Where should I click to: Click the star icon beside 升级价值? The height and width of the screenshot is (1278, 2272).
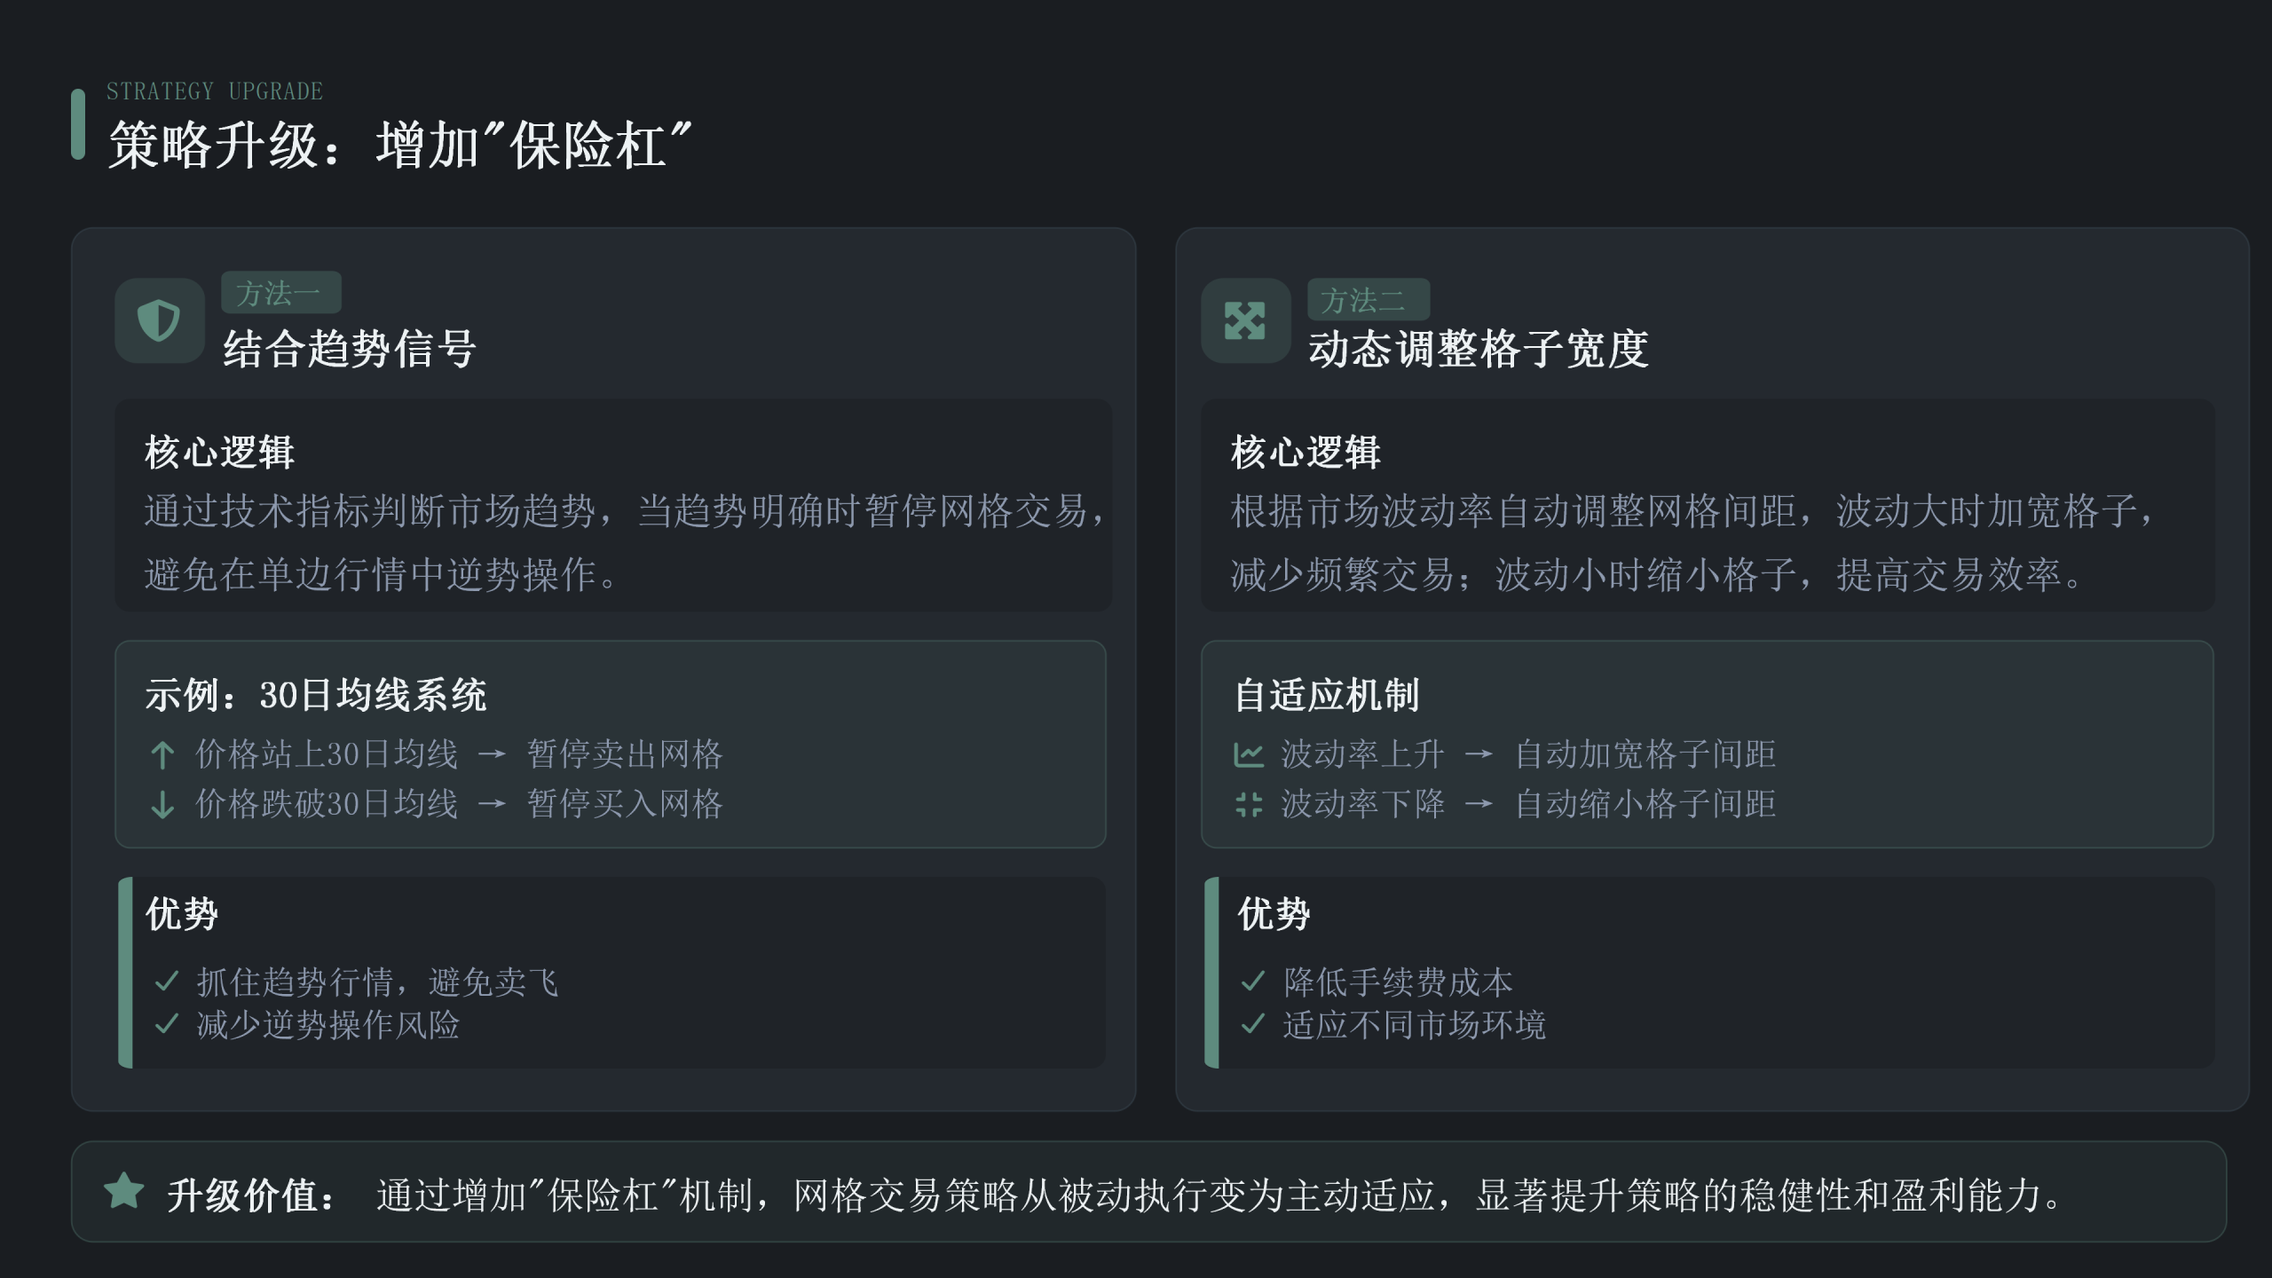click(124, 1191)
